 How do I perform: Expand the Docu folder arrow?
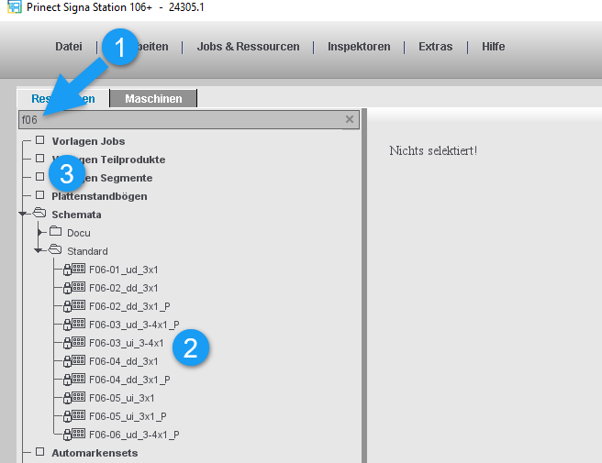(40, 232)
